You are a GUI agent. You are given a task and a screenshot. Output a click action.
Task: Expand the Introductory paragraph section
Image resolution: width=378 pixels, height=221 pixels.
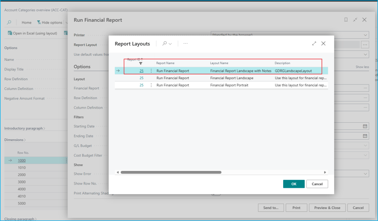coord(25,129)
